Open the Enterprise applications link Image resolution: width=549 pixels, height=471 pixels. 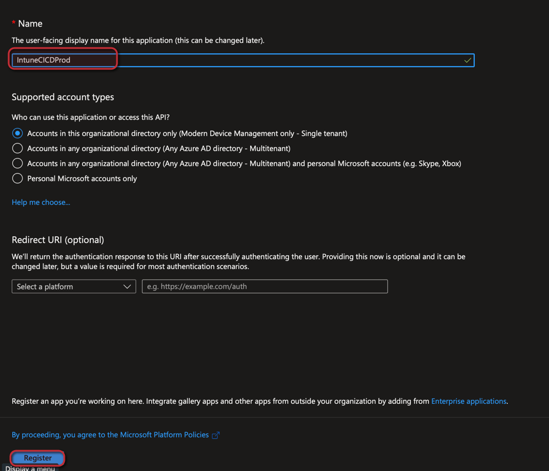469,401
